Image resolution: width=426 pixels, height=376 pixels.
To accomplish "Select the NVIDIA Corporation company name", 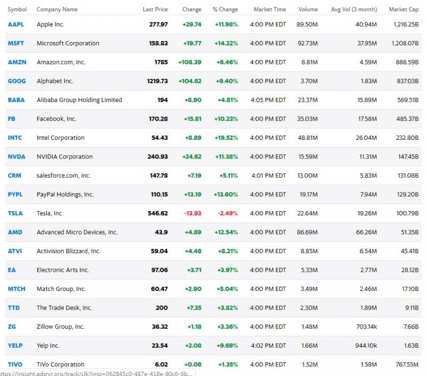I will (x=64, y=156).
